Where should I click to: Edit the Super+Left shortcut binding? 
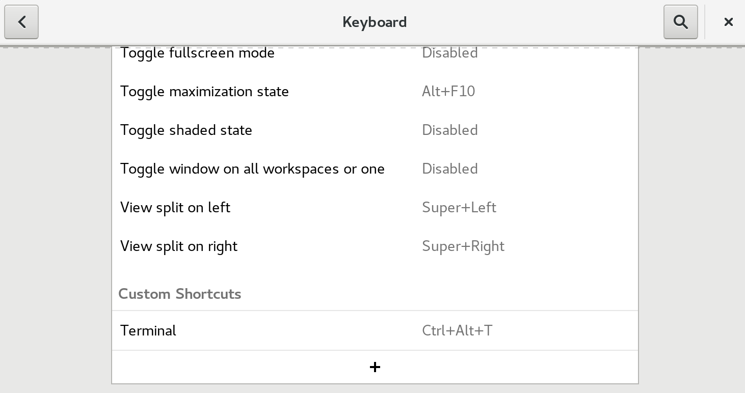(459, 208)
